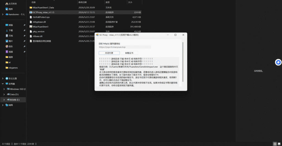Click the 391,408 KB size cell
Screen dimensions: 282x146
(x=135, y=27)
